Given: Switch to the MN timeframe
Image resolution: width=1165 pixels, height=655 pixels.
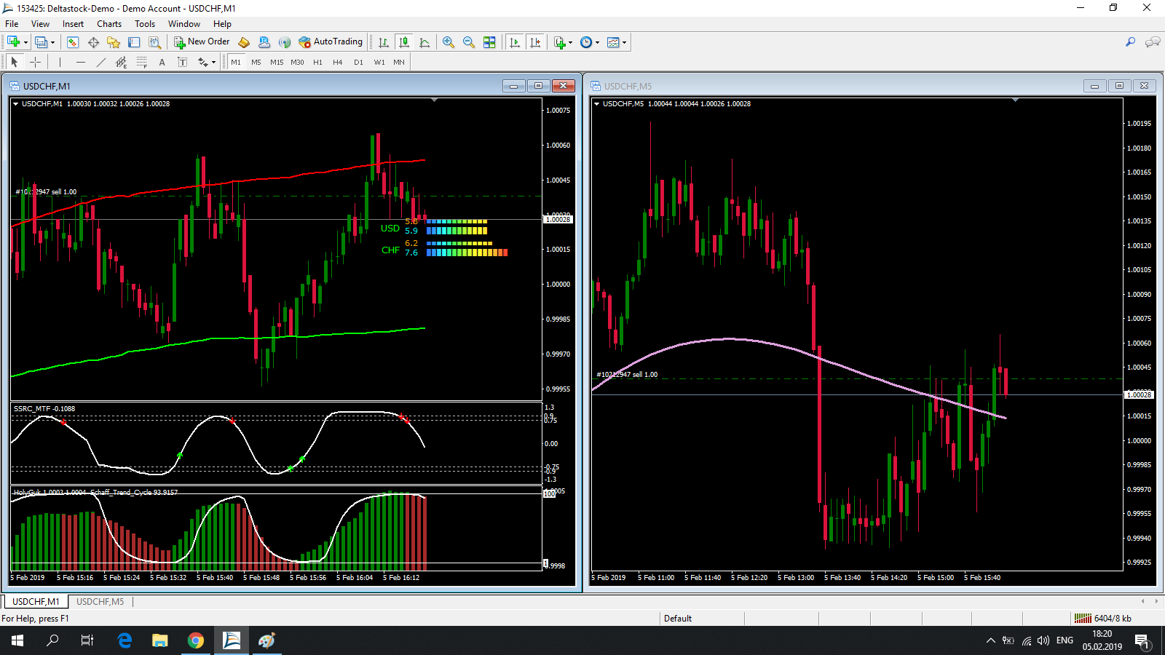Looking at the screenshot, I should (399, 62).
